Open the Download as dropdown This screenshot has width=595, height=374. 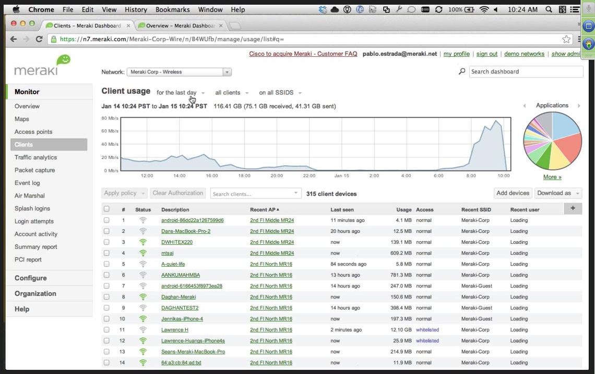(558, 193)
